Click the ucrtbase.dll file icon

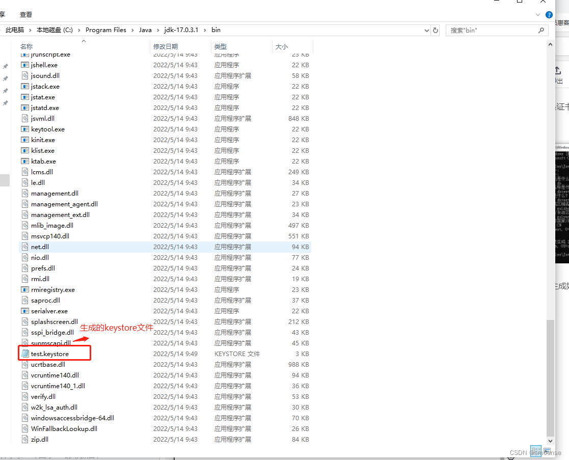point(24,365)
